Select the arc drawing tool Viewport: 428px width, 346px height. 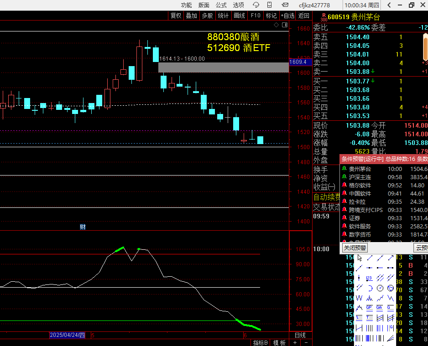pyautogui.click(x=370, y=288)
